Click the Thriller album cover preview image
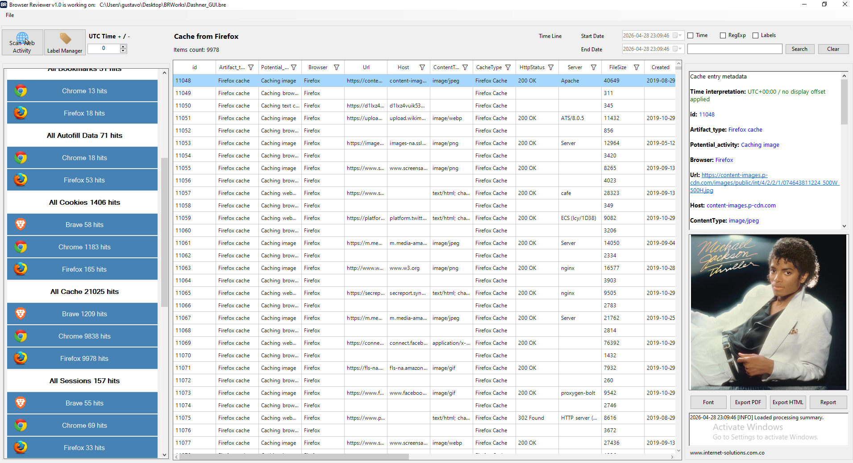The height and width of the screenshot is (463, 853). 768,312
